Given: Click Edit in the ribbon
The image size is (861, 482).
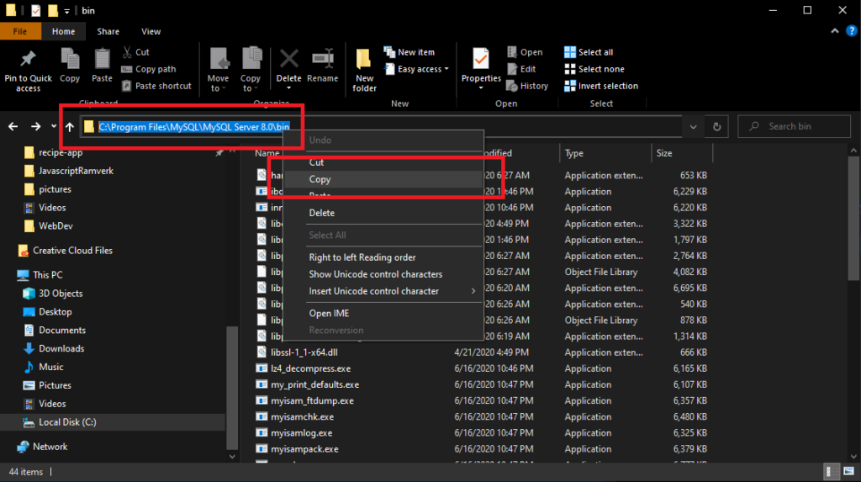Looking at the screenshot, I should (x=521, y=69).
